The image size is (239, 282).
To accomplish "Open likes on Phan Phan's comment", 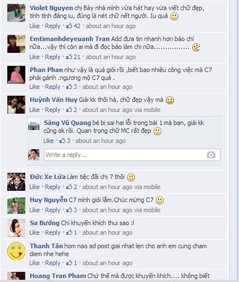I will 72,87.
